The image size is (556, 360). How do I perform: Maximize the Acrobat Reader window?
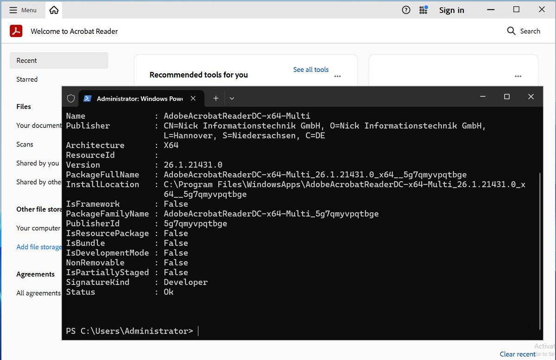(x=516, y=9)
